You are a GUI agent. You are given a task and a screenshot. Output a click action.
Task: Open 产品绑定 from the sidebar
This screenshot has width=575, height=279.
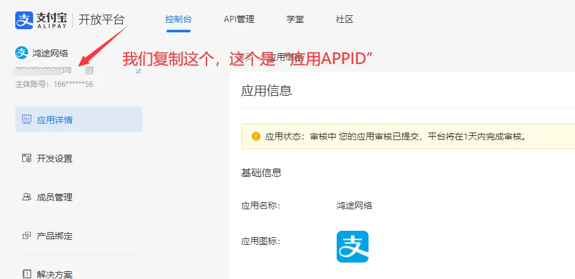click(55, 236)
